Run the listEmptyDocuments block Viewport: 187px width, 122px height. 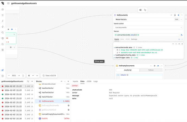coord(158,66)
